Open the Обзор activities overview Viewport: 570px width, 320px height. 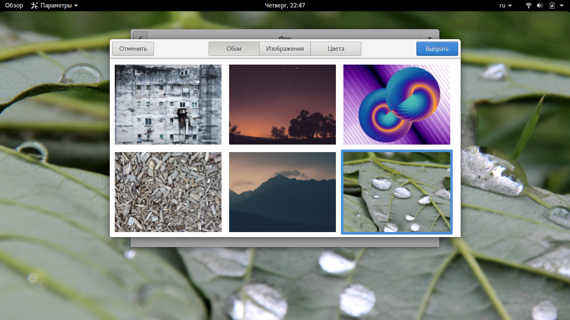14,5
